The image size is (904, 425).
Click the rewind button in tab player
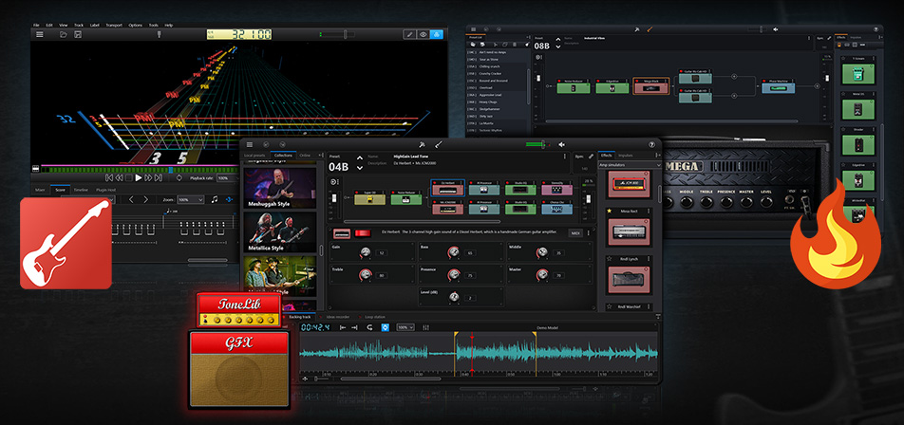(119, 178)
